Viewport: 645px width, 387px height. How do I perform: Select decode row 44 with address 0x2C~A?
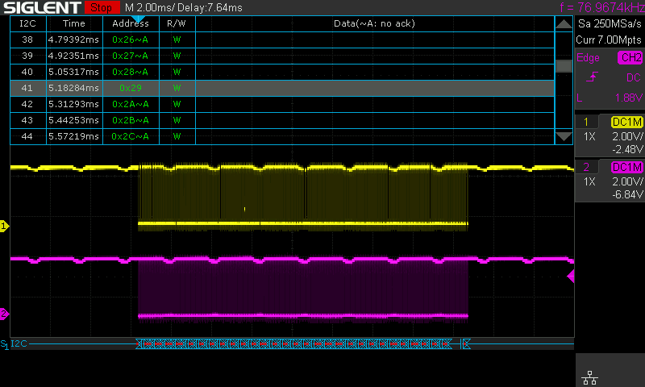(282, 136)
